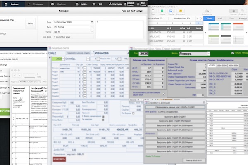Print the Act document icon
The image size is (248, 165).
click(94, 4)
